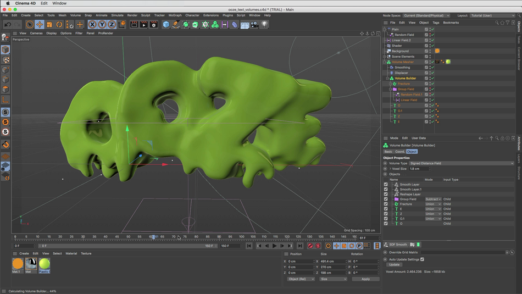Switch to the Coord. tab
Viewport: 522px width, 294px height.
[399, 152]
